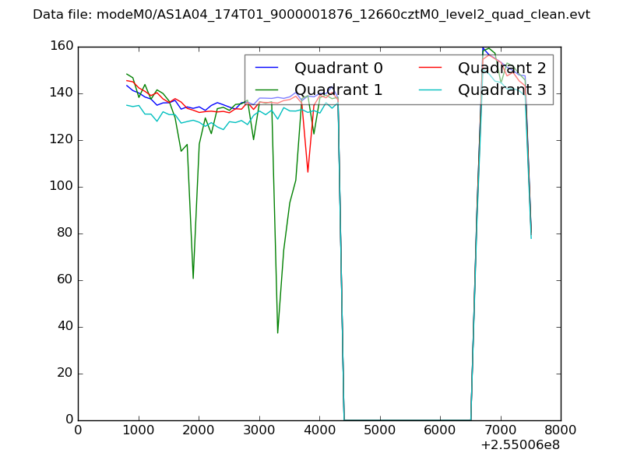The image size is (623, 467).
Task: Click the Quadrant 3 legend label
Action: click(502, 90)
